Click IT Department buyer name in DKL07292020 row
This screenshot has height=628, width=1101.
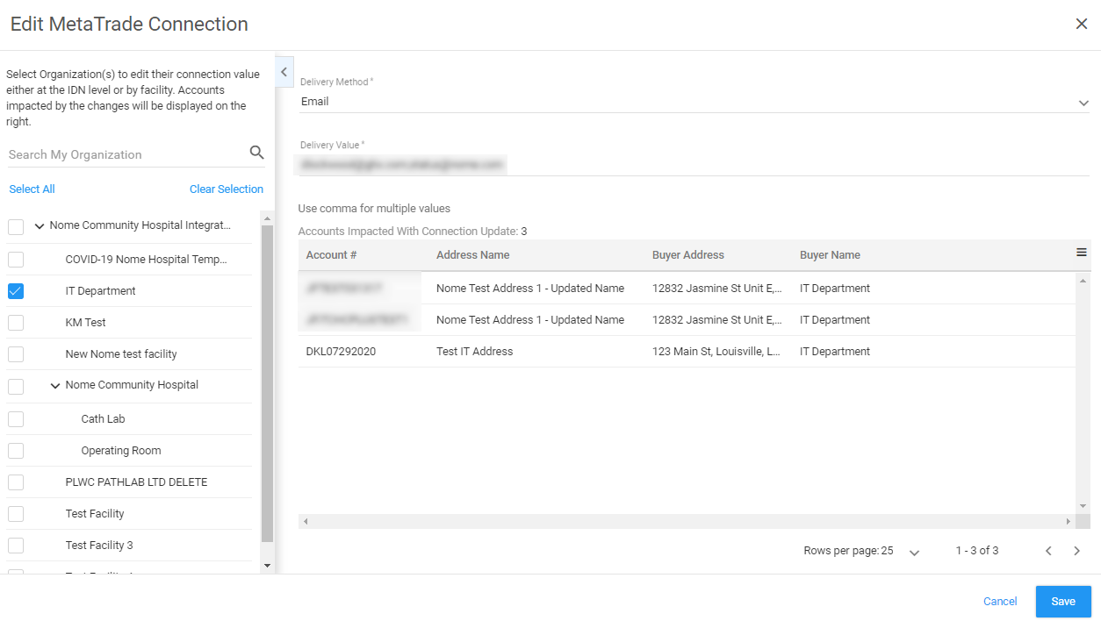point(835,352)
